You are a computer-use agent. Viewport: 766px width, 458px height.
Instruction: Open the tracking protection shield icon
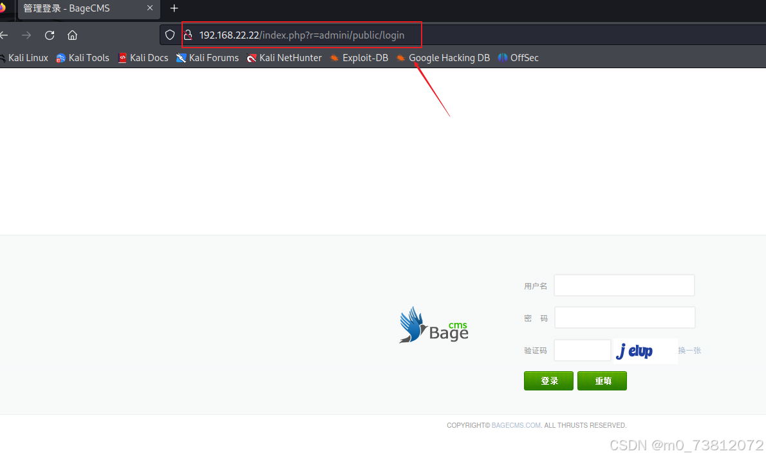click(169, 35)
